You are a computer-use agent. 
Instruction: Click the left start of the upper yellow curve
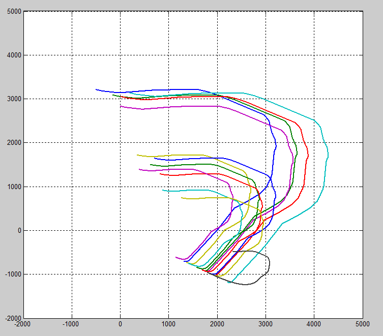pyautogui.click(x=137, y=155)
